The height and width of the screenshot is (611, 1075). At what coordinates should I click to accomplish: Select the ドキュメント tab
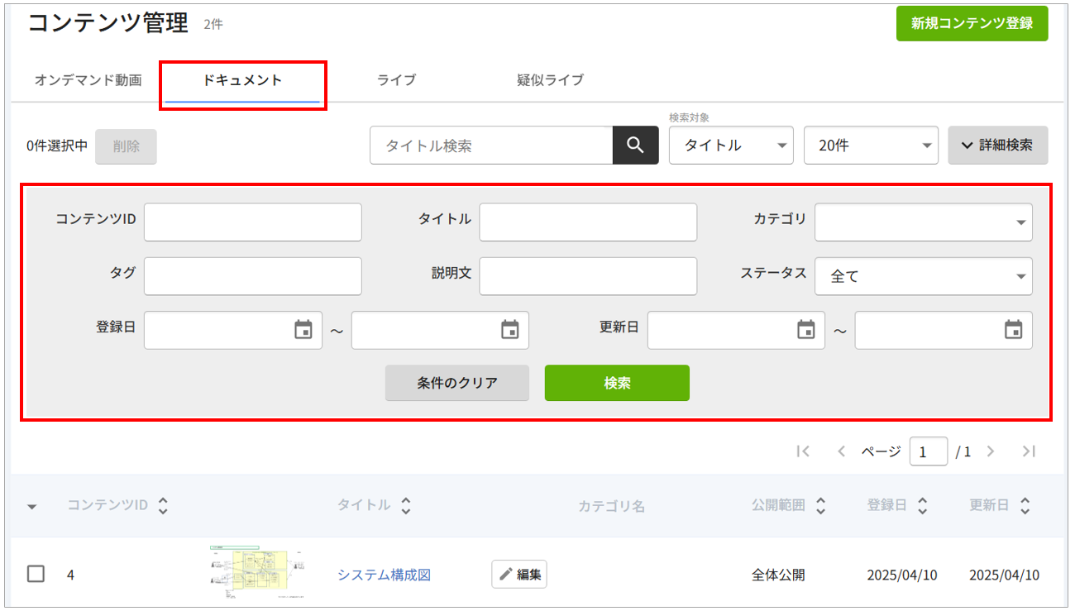pyautogui.click(x=242, y=81)
